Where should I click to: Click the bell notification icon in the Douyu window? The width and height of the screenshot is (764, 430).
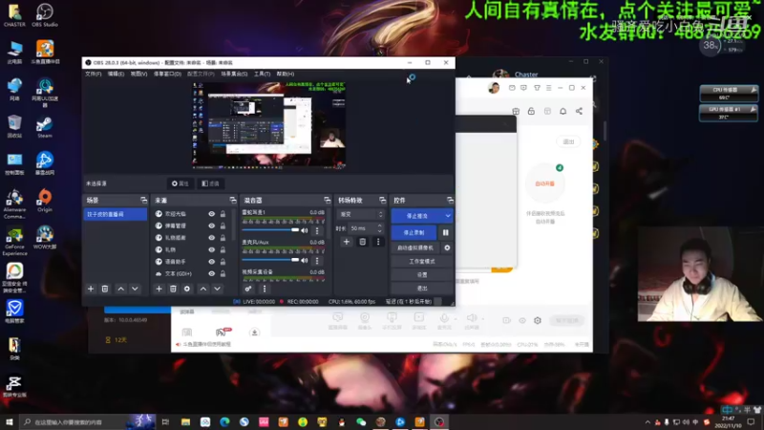tap(562, 111)
